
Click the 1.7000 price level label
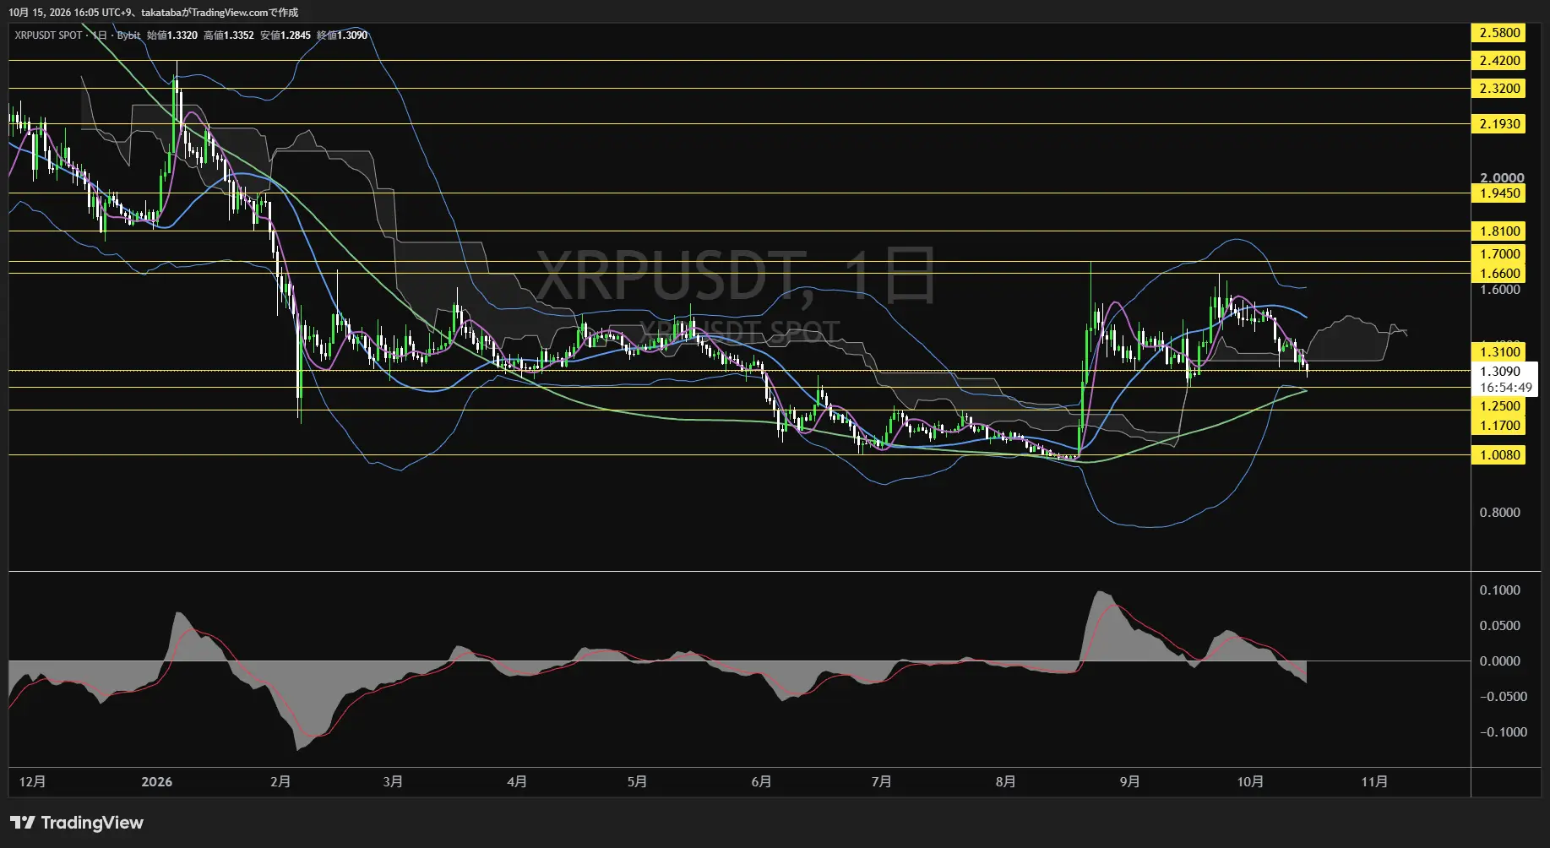click(x=1498, y=254)
